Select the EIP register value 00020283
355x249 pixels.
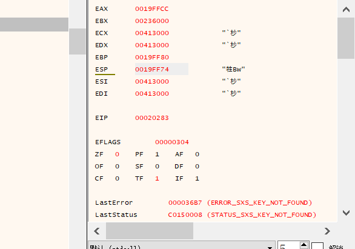[152, 118]
